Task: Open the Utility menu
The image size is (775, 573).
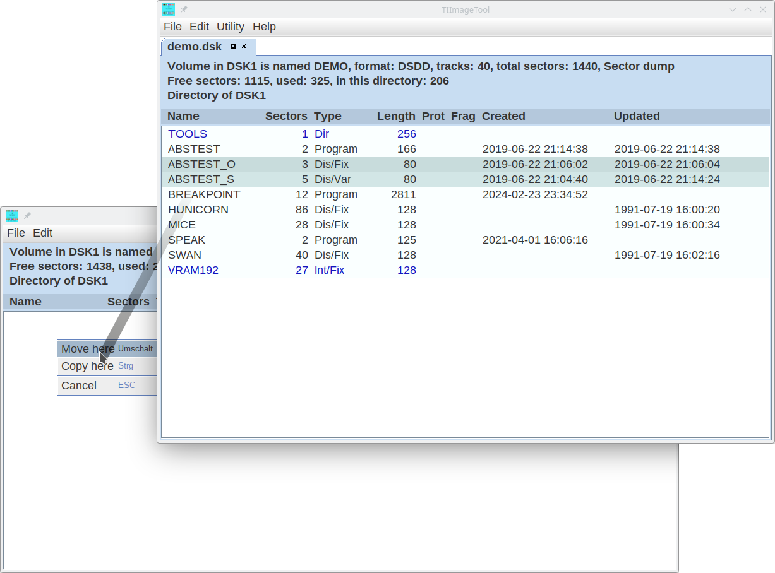Action: [x=231, y=27]
